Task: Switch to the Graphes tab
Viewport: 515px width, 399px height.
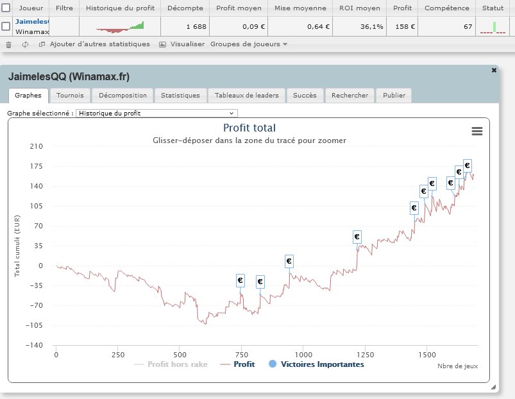Action: [28, 96]
